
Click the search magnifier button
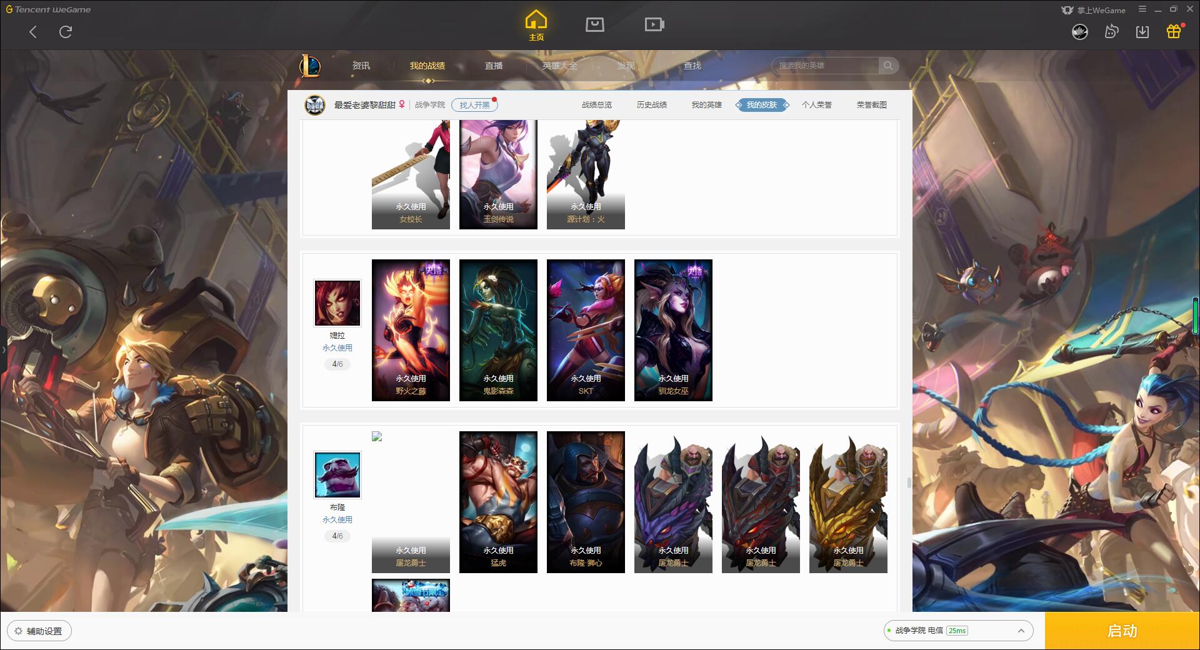pyautogui.click(x=888, y=66)
